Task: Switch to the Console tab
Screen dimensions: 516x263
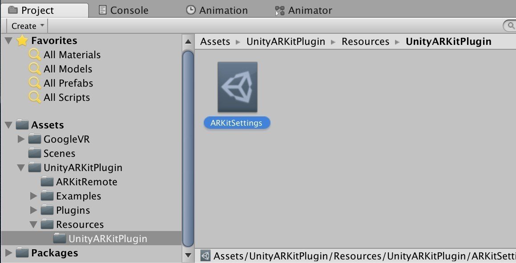Action: click(x=124, y=10)
